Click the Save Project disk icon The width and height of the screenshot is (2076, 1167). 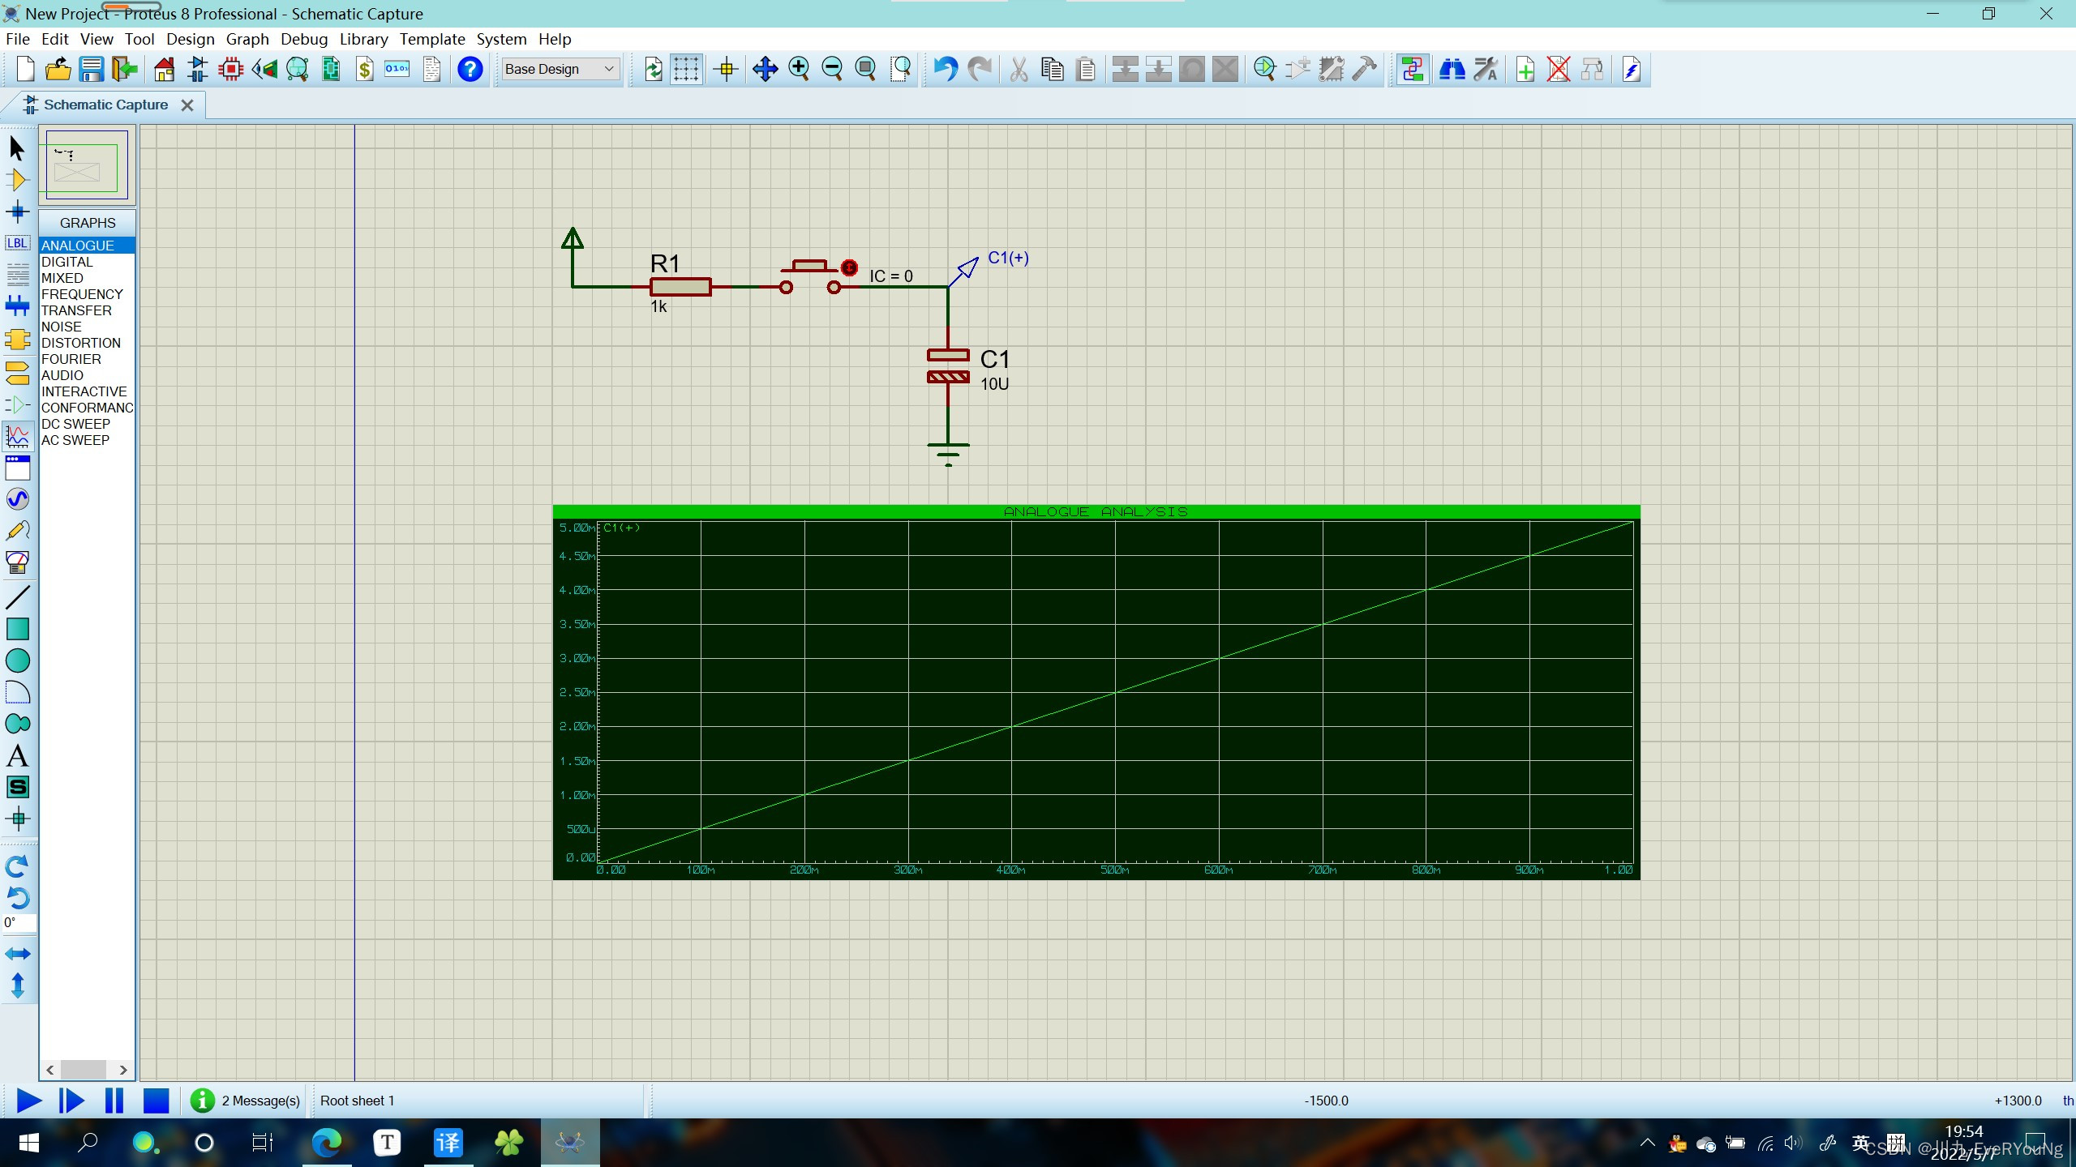[91, 69]
